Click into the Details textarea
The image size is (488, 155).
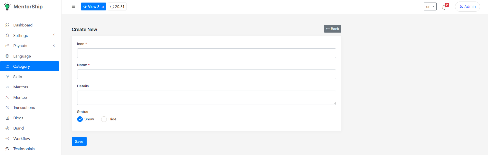point(206,98)
